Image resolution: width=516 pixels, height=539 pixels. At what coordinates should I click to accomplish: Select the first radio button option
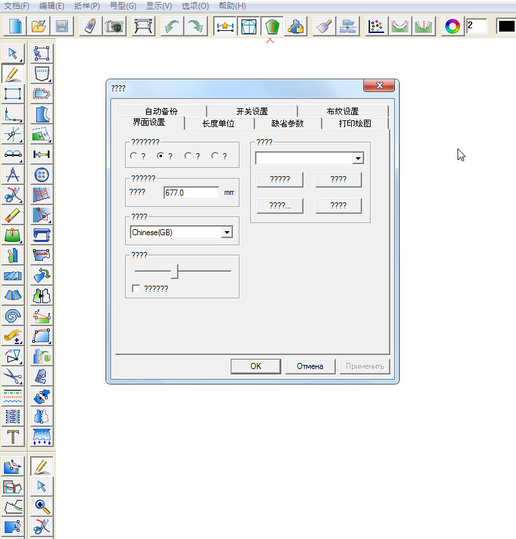(x=134, y=156)
